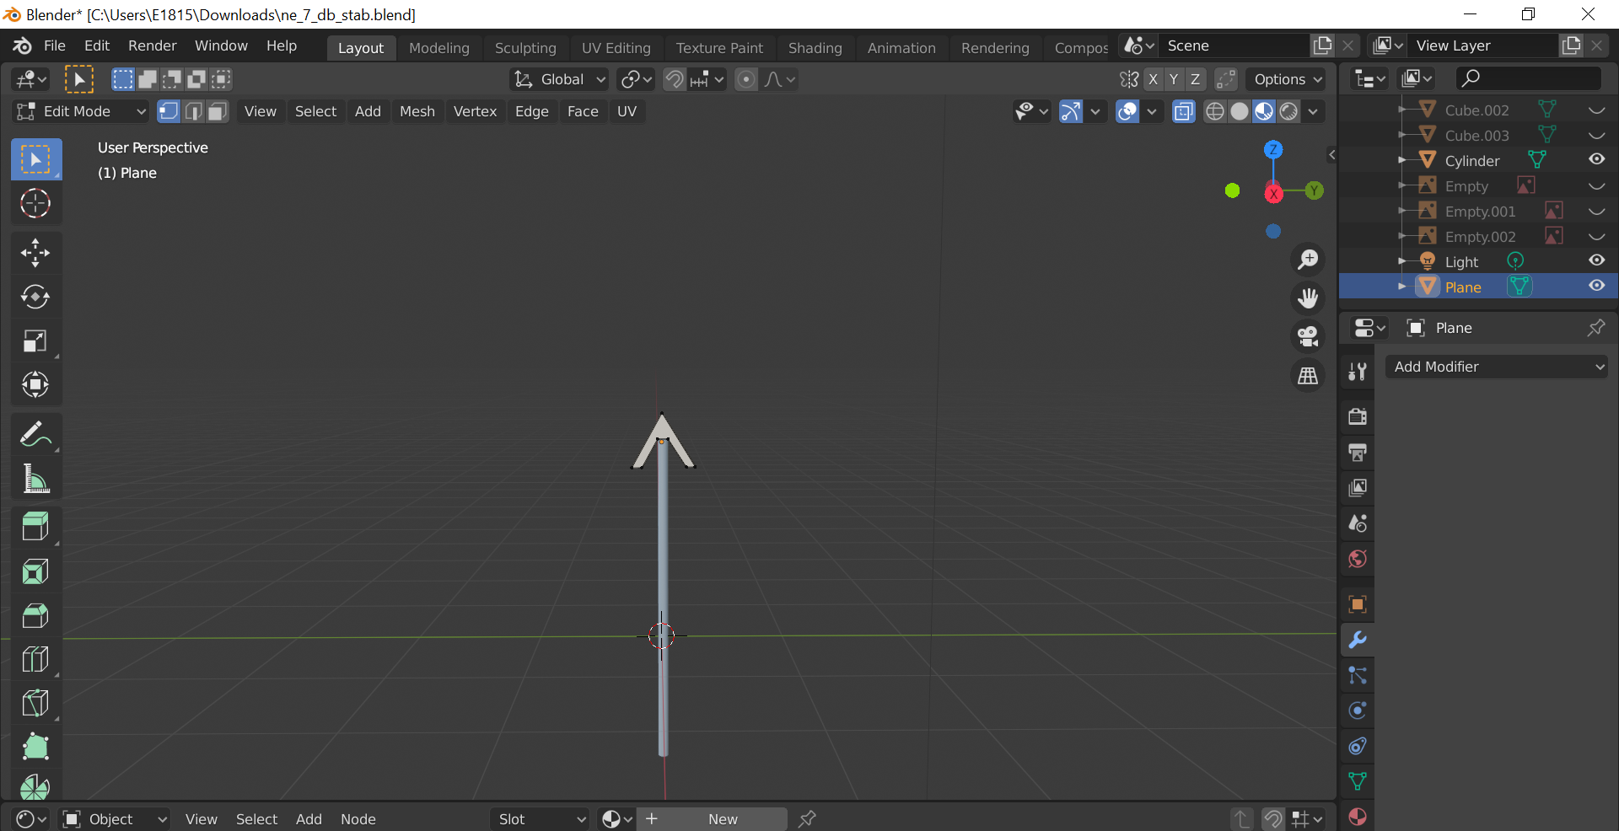Select the Rotate tool
Screen dimensions: 1619x831
click(x=35, y=297)
